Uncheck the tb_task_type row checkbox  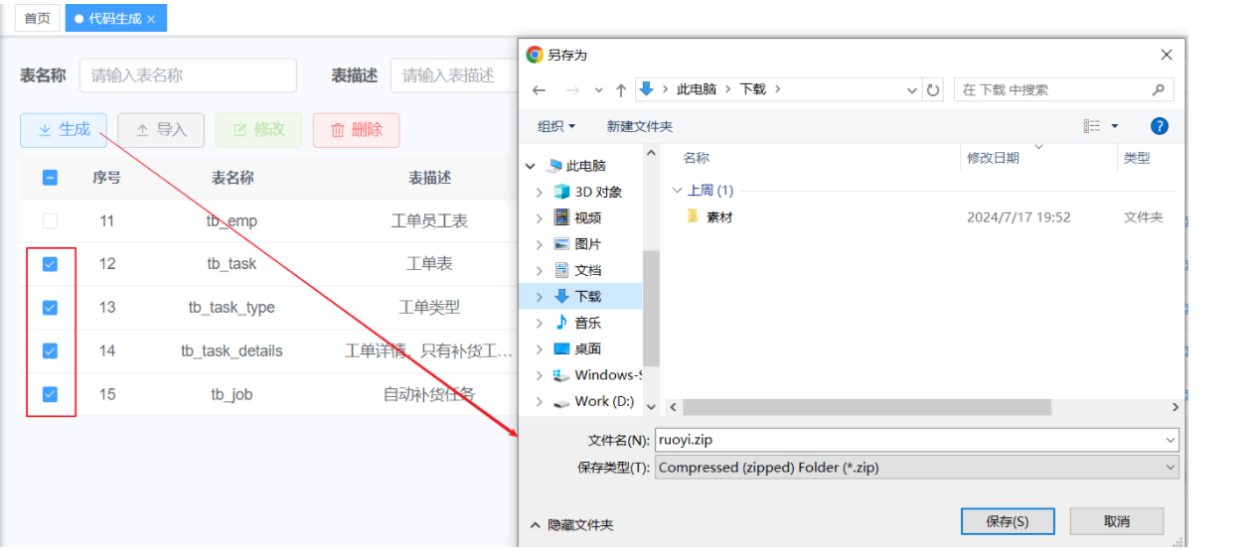50,308
